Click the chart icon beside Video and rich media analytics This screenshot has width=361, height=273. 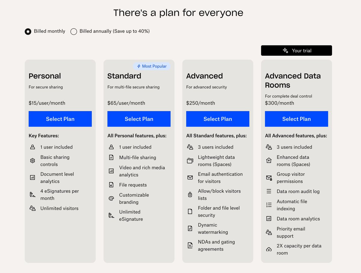coord(111,171)
